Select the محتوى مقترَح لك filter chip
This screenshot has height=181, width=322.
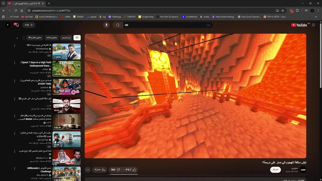click(35, 37)
